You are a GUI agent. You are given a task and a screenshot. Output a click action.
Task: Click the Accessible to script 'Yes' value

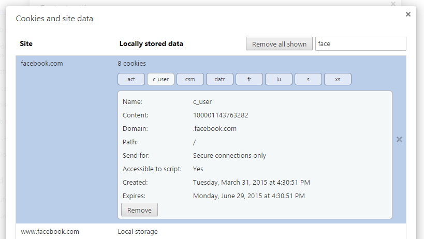pyautogui.click(x=198, y=169)
